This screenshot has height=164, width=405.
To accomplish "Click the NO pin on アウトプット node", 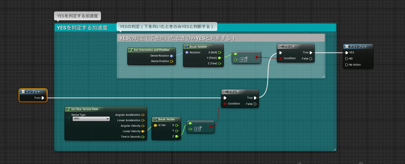I will point(347,59).
